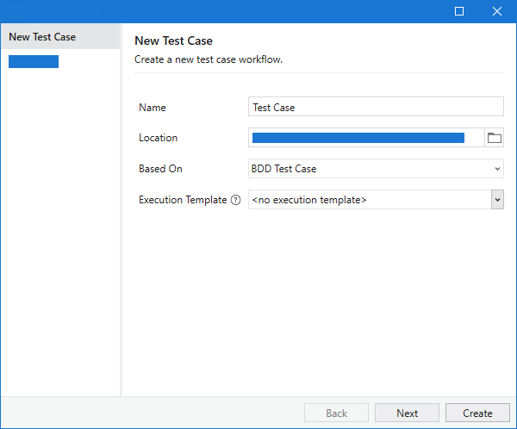Click the Execution Template help question mark
Viewport: 517px width, 429px height.
(x=235, y=200)
